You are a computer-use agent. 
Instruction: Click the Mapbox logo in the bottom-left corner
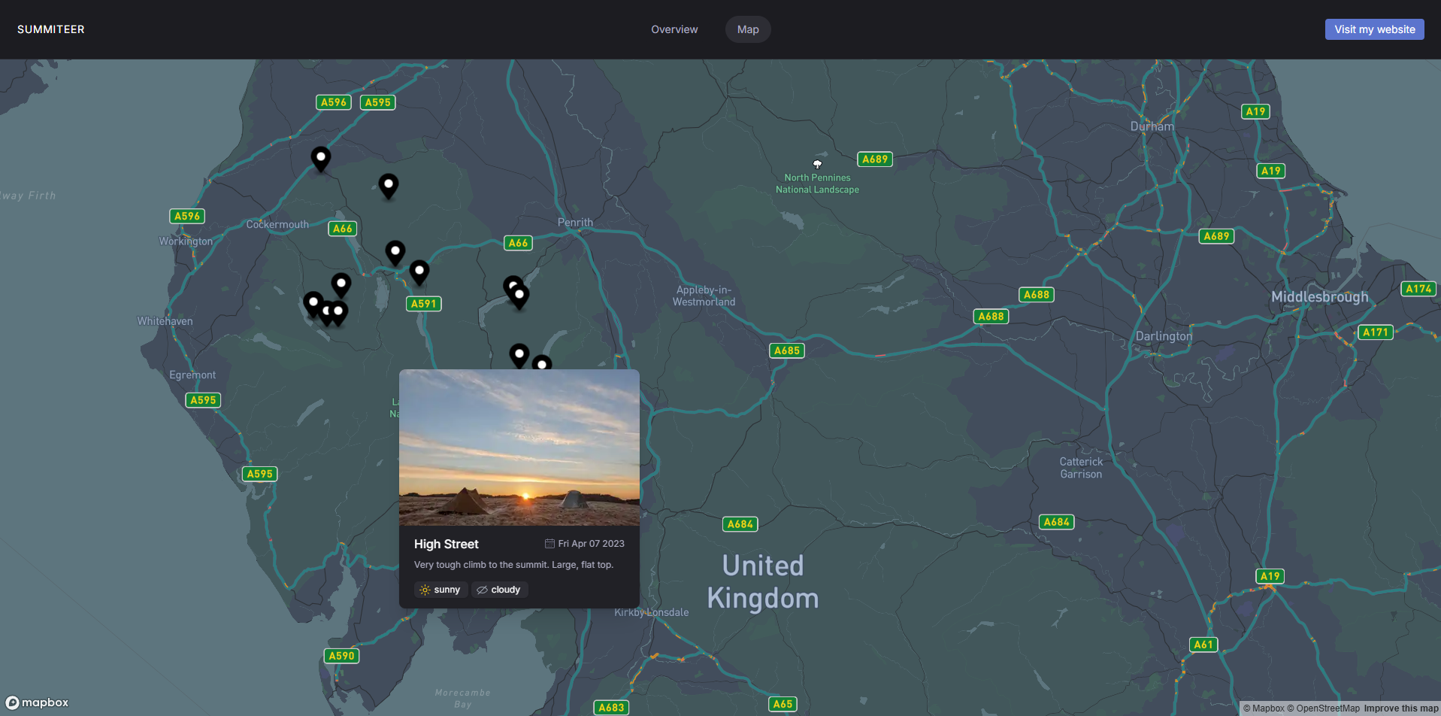[36, 702]
